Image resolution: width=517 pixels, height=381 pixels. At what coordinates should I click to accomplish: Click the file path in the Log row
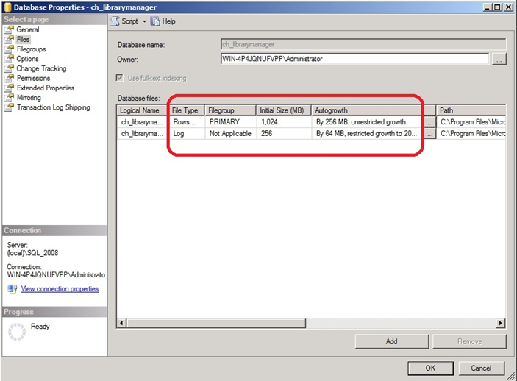(471, 134)
